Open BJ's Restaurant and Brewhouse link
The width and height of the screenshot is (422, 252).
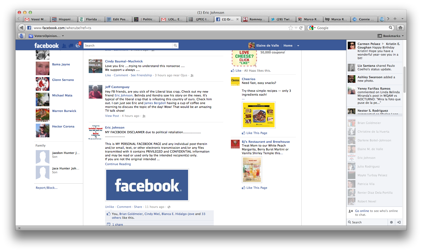[266, 142]
